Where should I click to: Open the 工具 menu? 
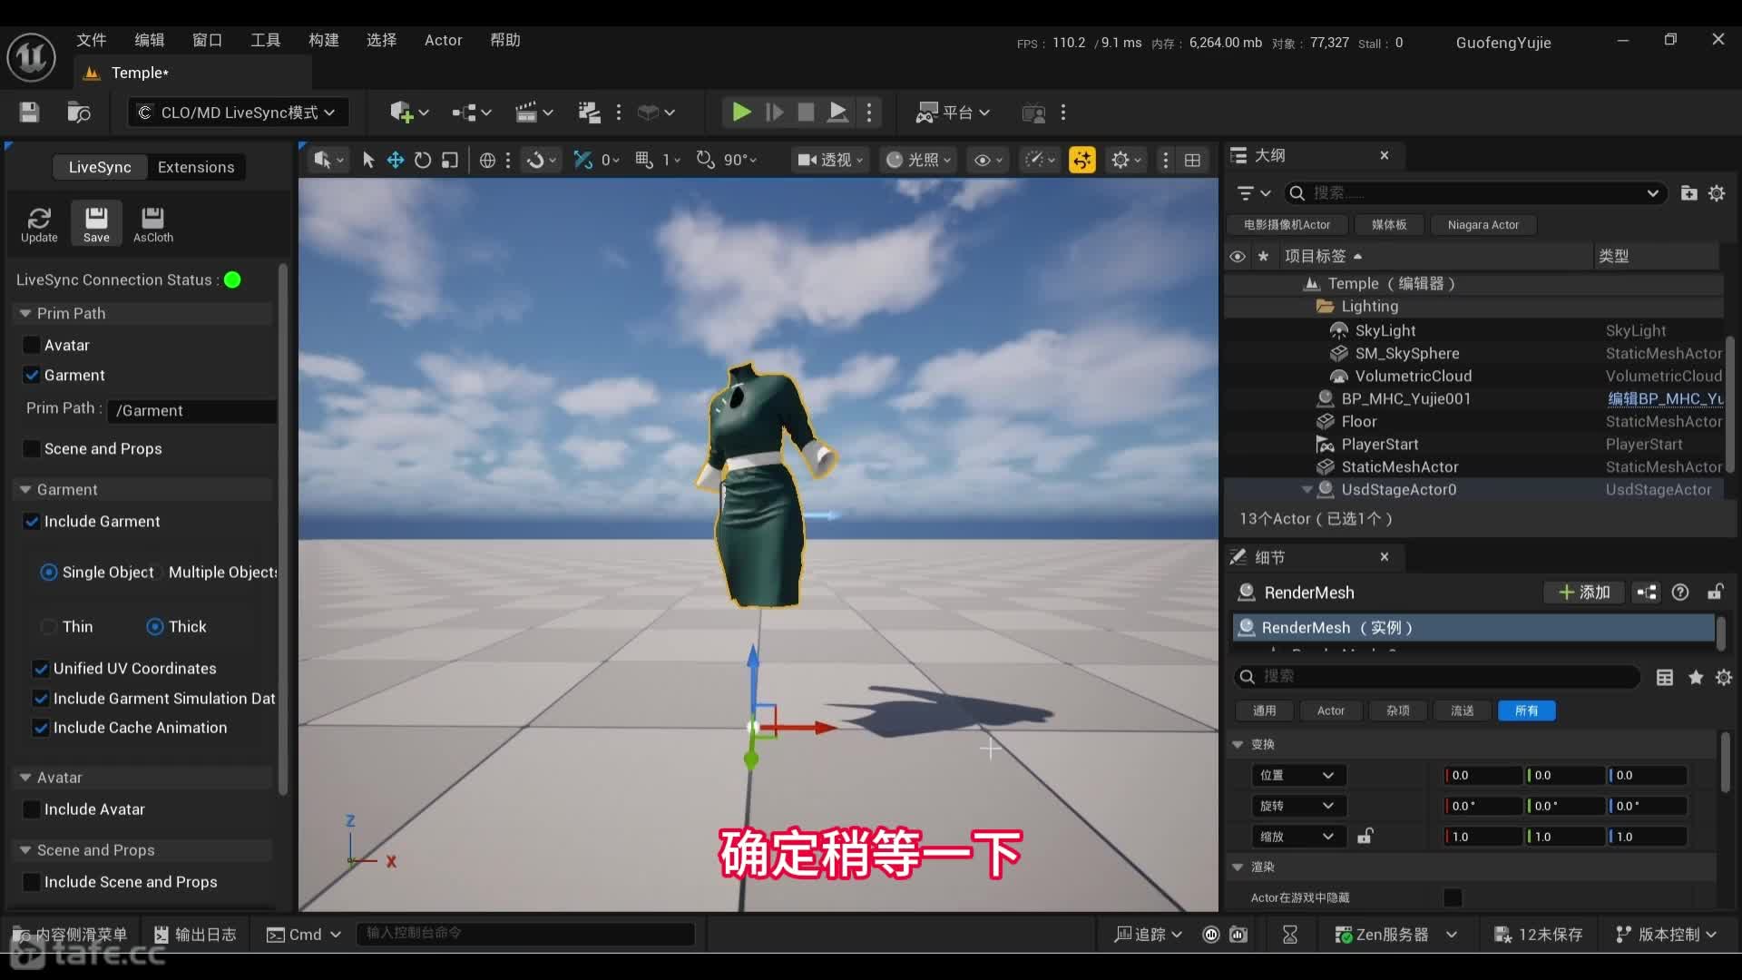[264, 40]
